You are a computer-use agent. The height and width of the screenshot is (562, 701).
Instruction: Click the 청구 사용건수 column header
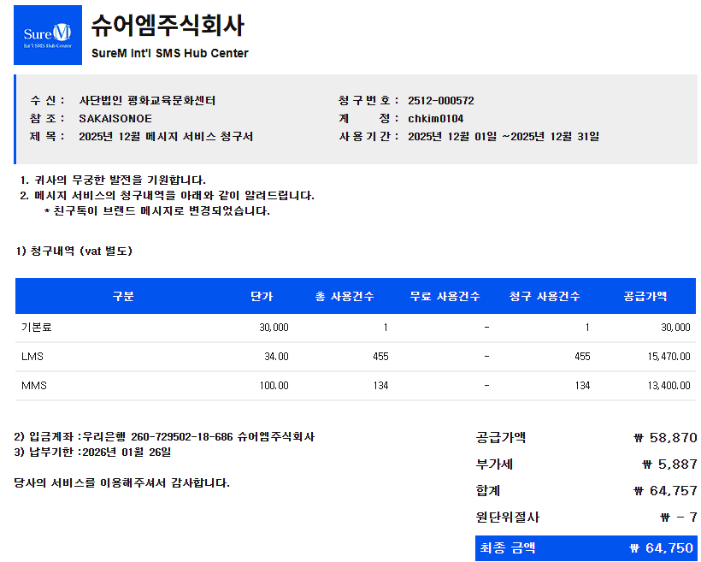click(x=545, y=297)
